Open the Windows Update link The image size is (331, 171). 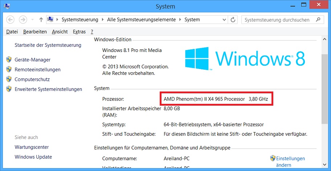pyautogui.click(x=33, y=157)
